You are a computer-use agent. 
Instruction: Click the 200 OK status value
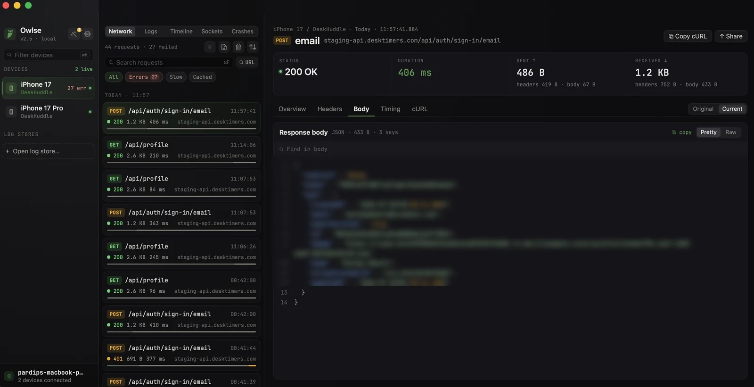[x=301, y=72]
